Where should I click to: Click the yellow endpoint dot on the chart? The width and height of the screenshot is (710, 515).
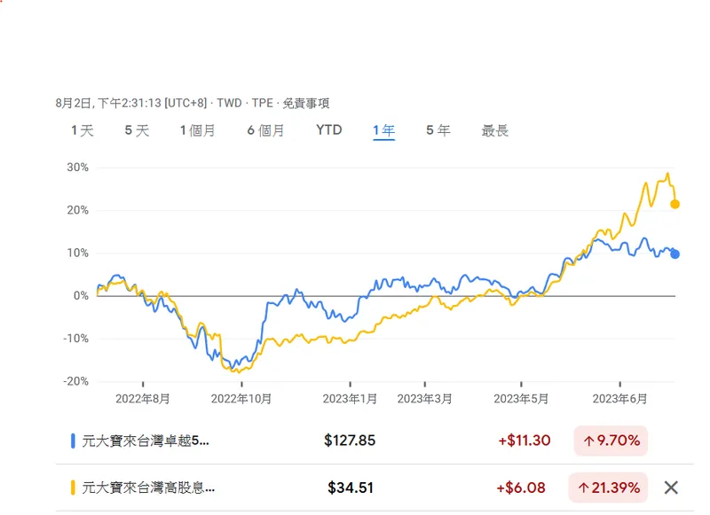point(675,204)
